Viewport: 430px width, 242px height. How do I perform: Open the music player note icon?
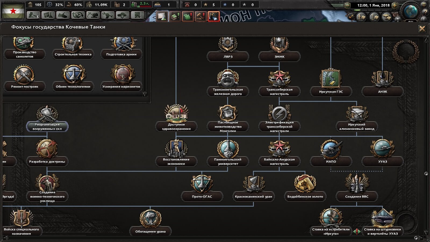(351, 17)
